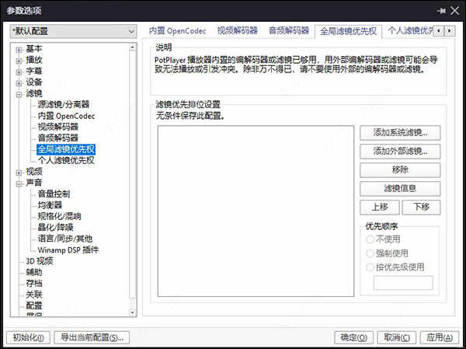The height and width of the screenshot is (349, 466).
Task: Cancel with the 取消(C) button
Action: click(396, 337)
